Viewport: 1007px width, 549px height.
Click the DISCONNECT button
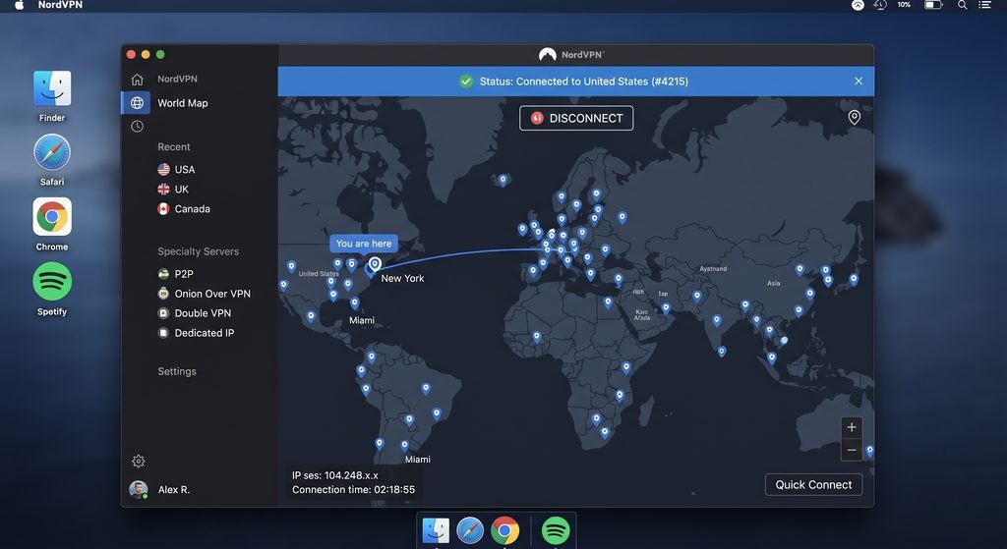[576, 118]
